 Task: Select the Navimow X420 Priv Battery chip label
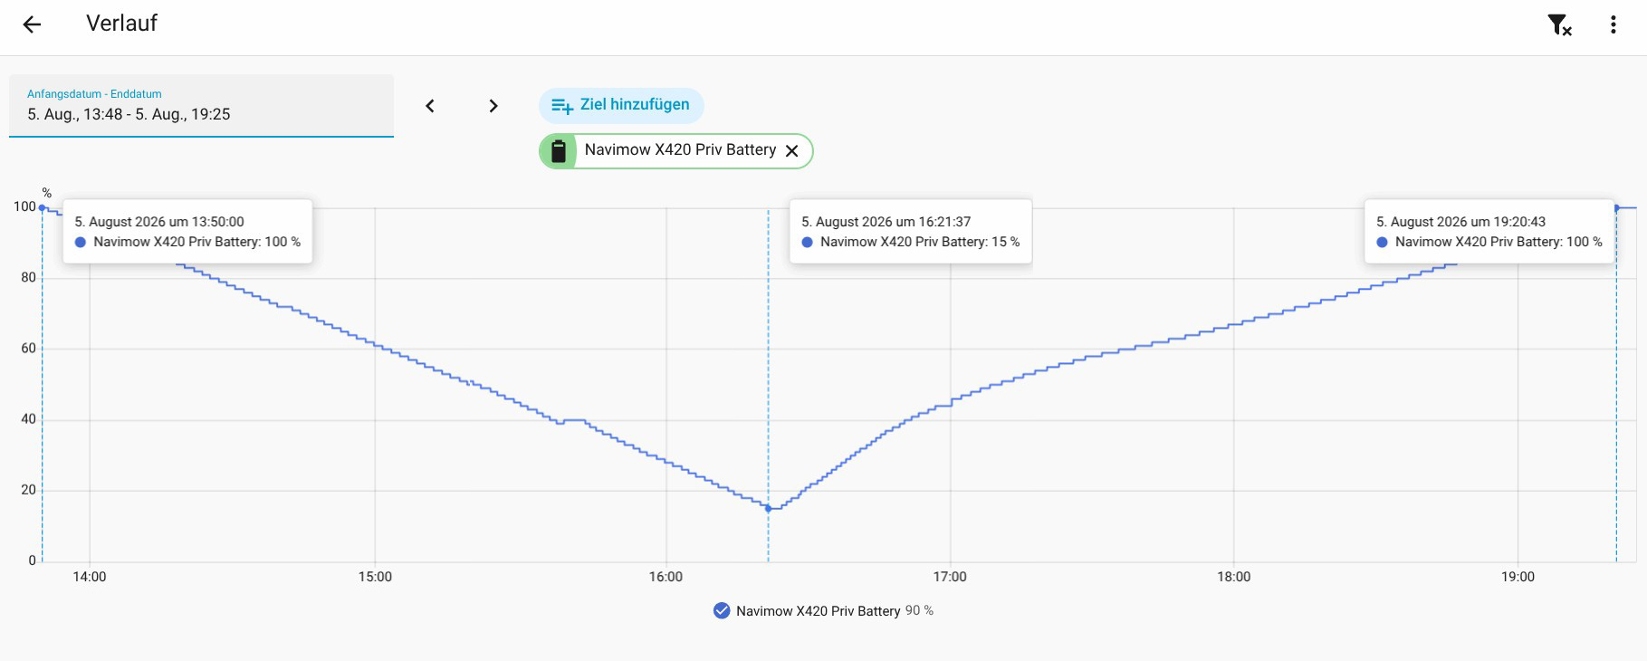(680, 150)
